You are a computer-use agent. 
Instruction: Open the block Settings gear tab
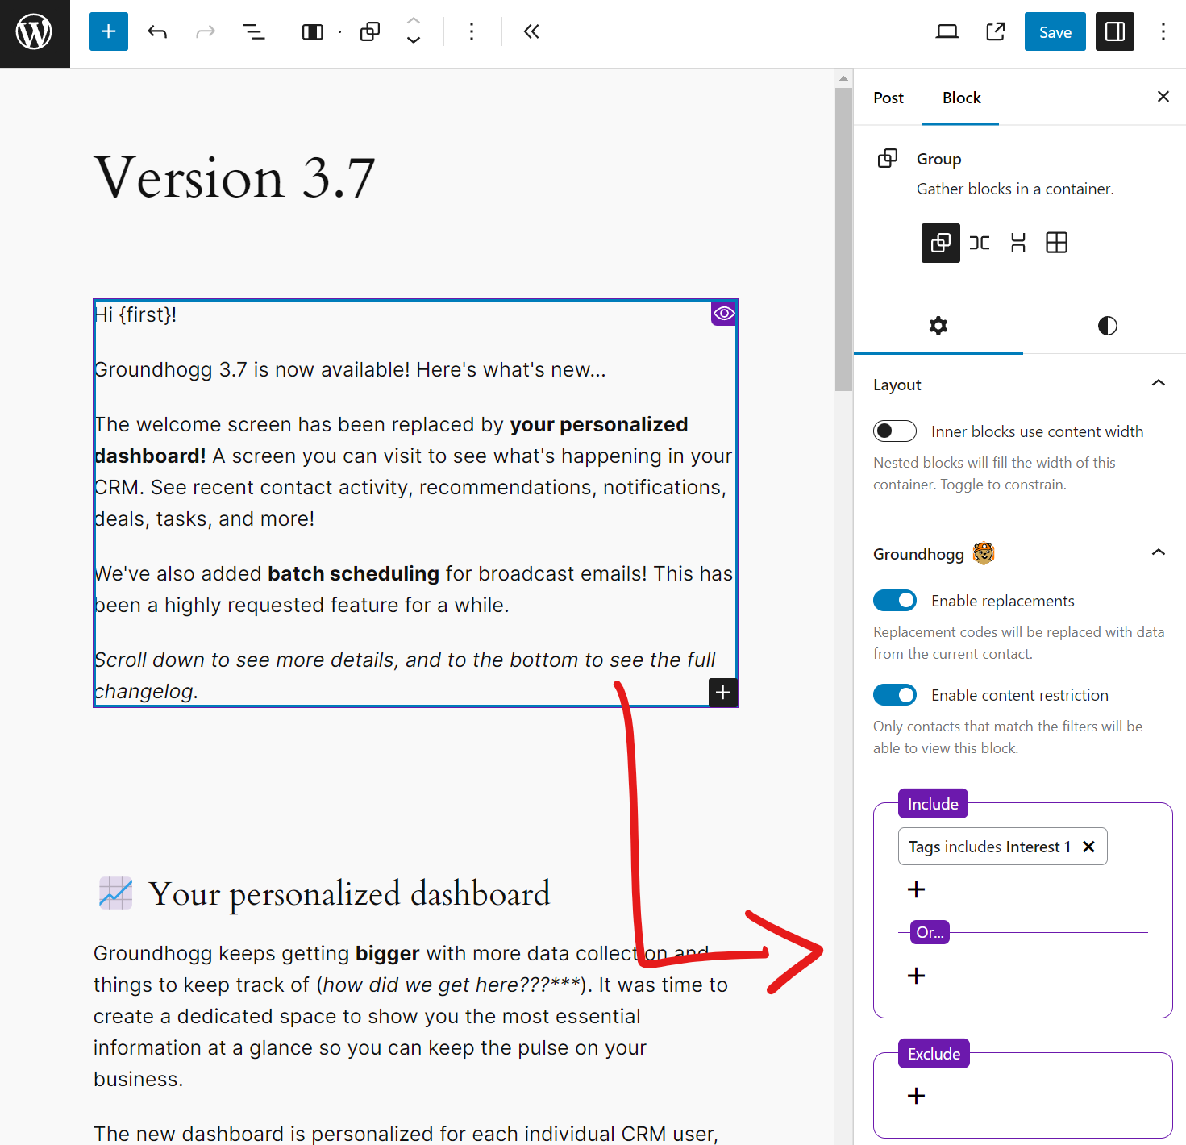coord(938,326)
